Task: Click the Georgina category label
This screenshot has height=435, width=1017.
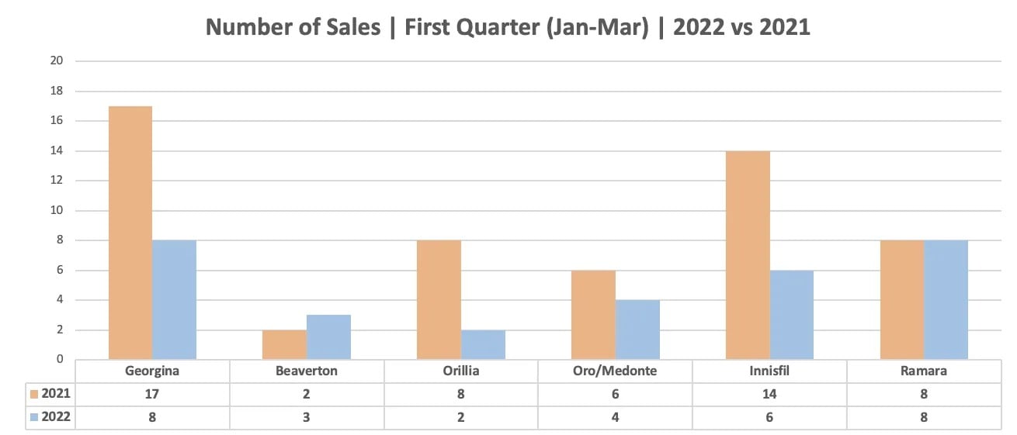Action: pyautogui.click(x=152, y=371)
